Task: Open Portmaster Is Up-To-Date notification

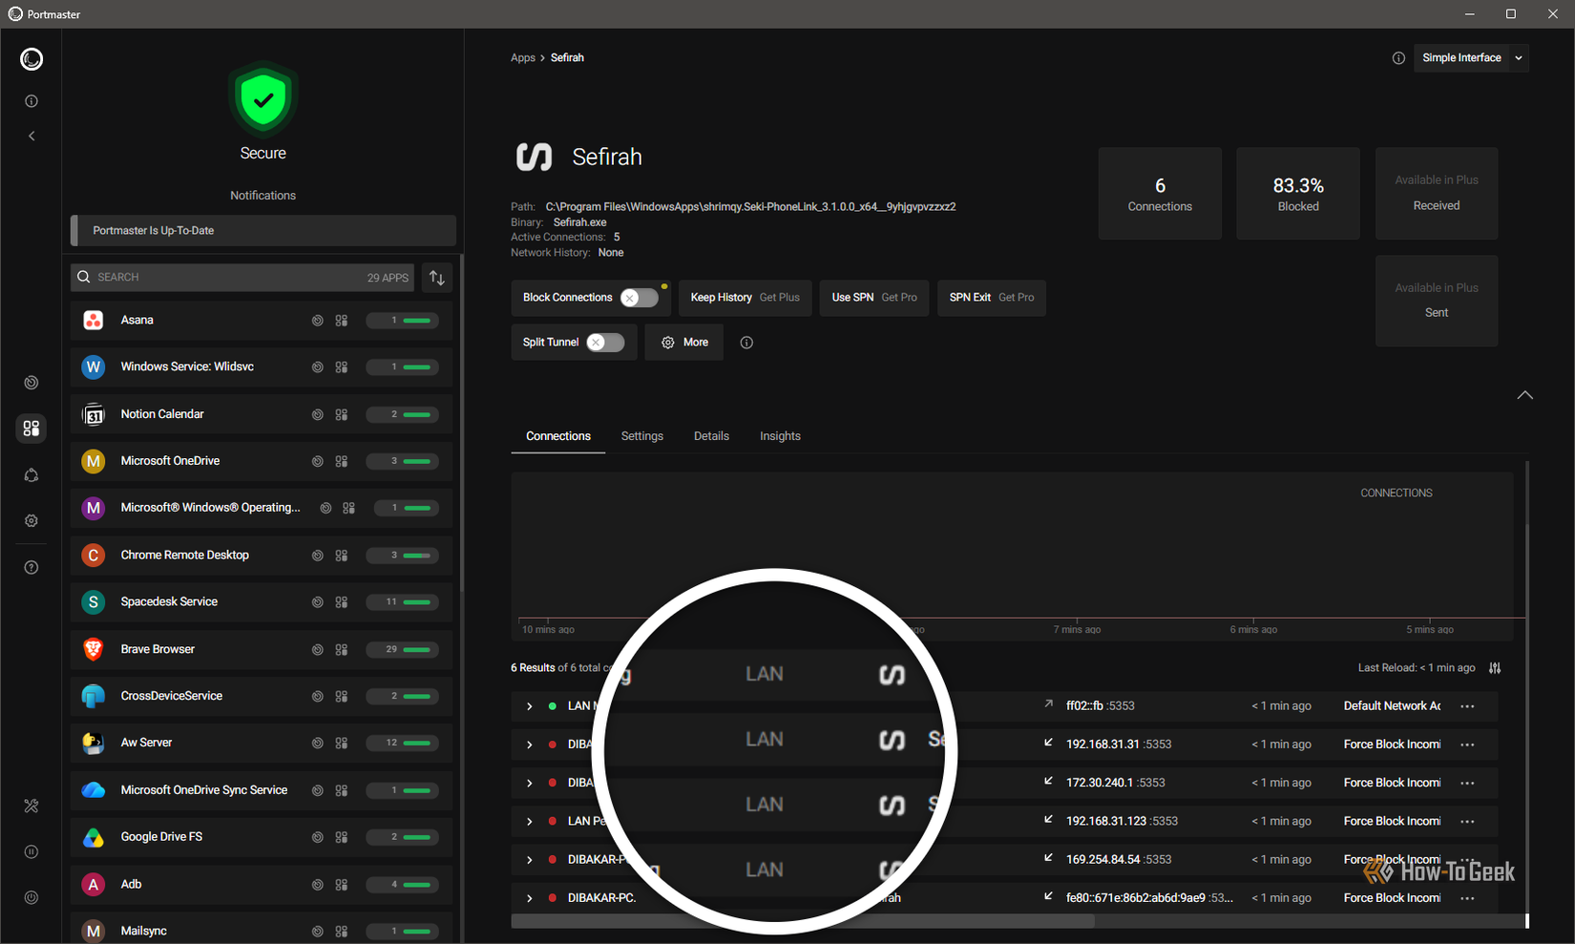Action: click(263, 231)
